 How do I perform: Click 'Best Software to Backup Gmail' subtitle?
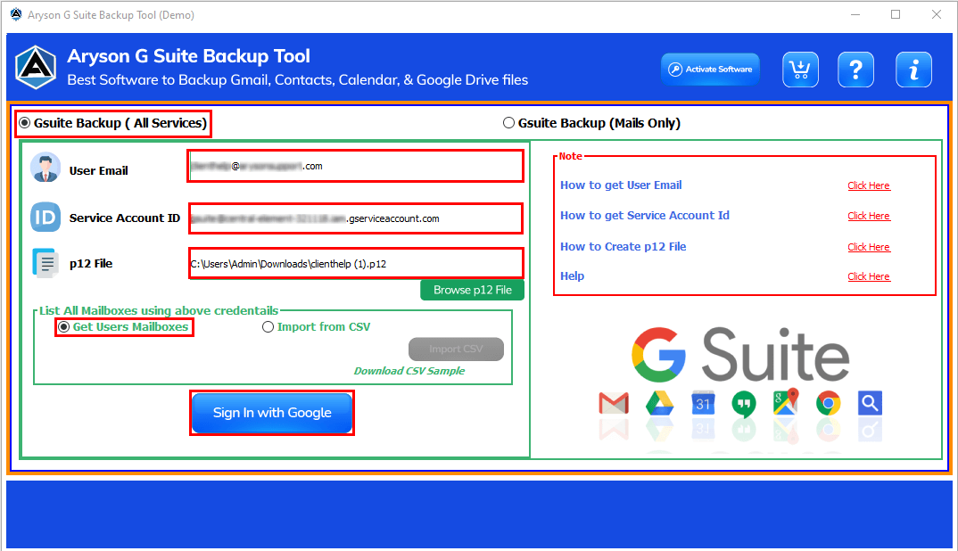tap(298, 80)
